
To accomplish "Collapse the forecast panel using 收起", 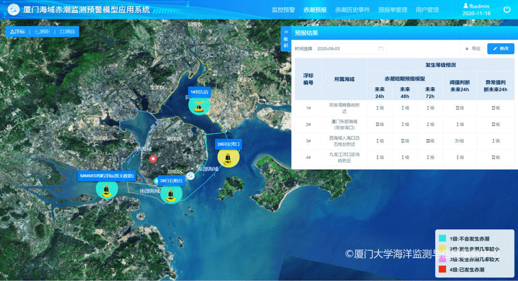I will [286, 39].
